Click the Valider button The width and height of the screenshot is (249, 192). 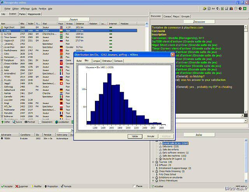pyautogui.click(x=135, y=136)
